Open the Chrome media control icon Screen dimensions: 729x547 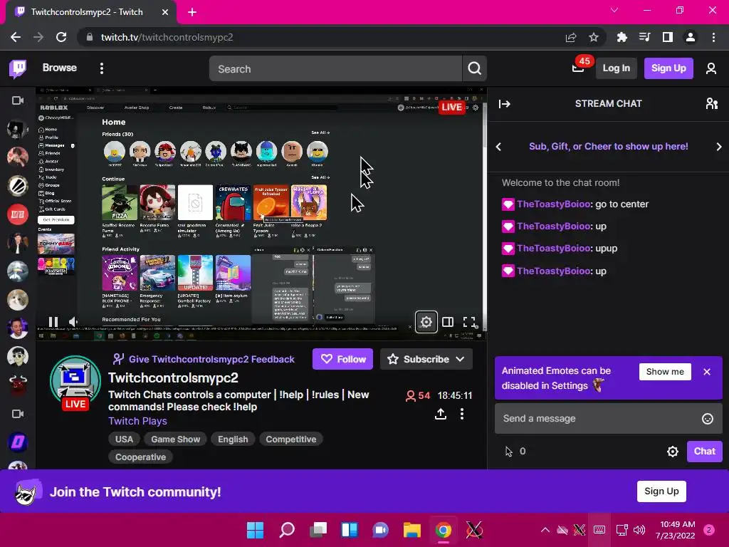[644, 37]
